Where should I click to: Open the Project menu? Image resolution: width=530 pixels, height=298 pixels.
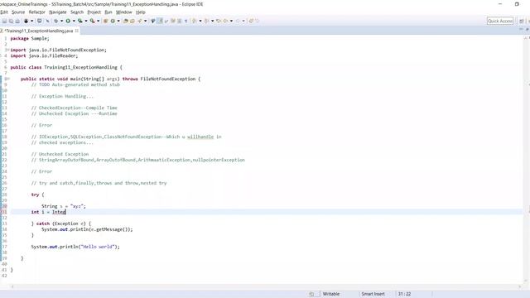[94, 12]
